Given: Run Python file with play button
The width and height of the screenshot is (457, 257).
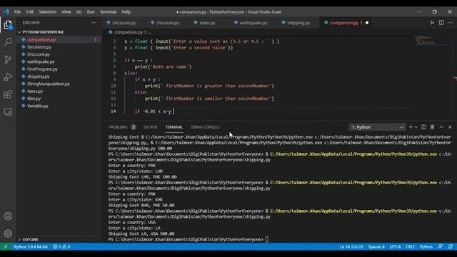Looking at the screenshot, I should coord(432,23).
